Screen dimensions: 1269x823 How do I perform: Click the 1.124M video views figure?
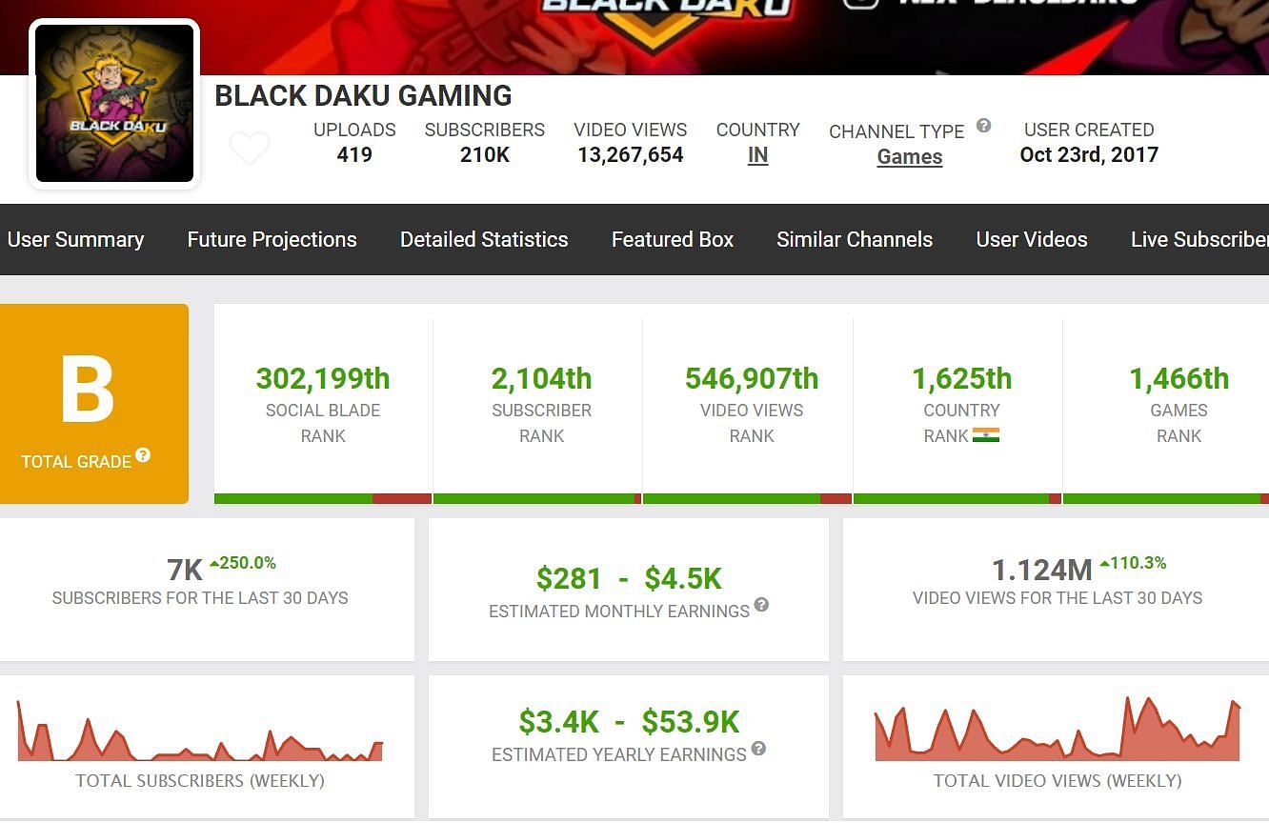point(1042,570)
